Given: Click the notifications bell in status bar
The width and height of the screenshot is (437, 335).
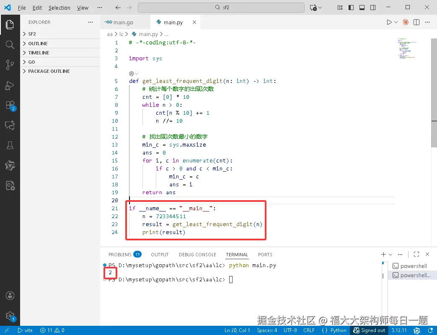Looking at the screenshot, I should tap(430, 330).
